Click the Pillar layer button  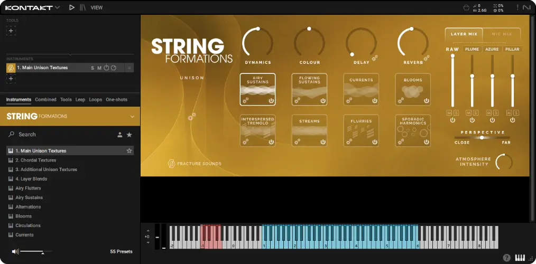click(512, 49)
